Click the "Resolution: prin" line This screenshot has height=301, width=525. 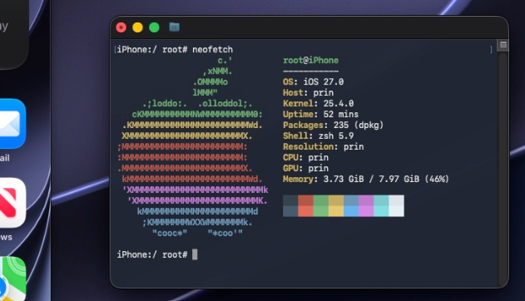click(324, 146)
